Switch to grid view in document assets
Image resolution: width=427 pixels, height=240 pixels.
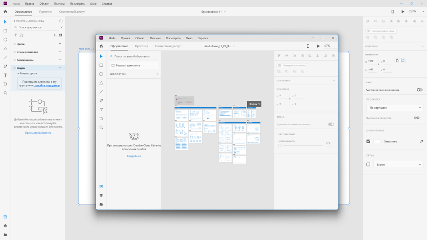coord(61,35)
